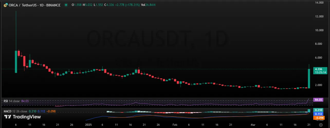Click the Feb label on the time axis
Viewport: 330px width, 128px height.
[x=175, y=125]
